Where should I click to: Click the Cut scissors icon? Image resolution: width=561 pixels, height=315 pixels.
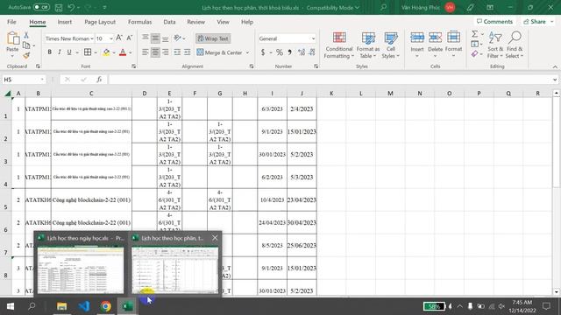[26, 35]
